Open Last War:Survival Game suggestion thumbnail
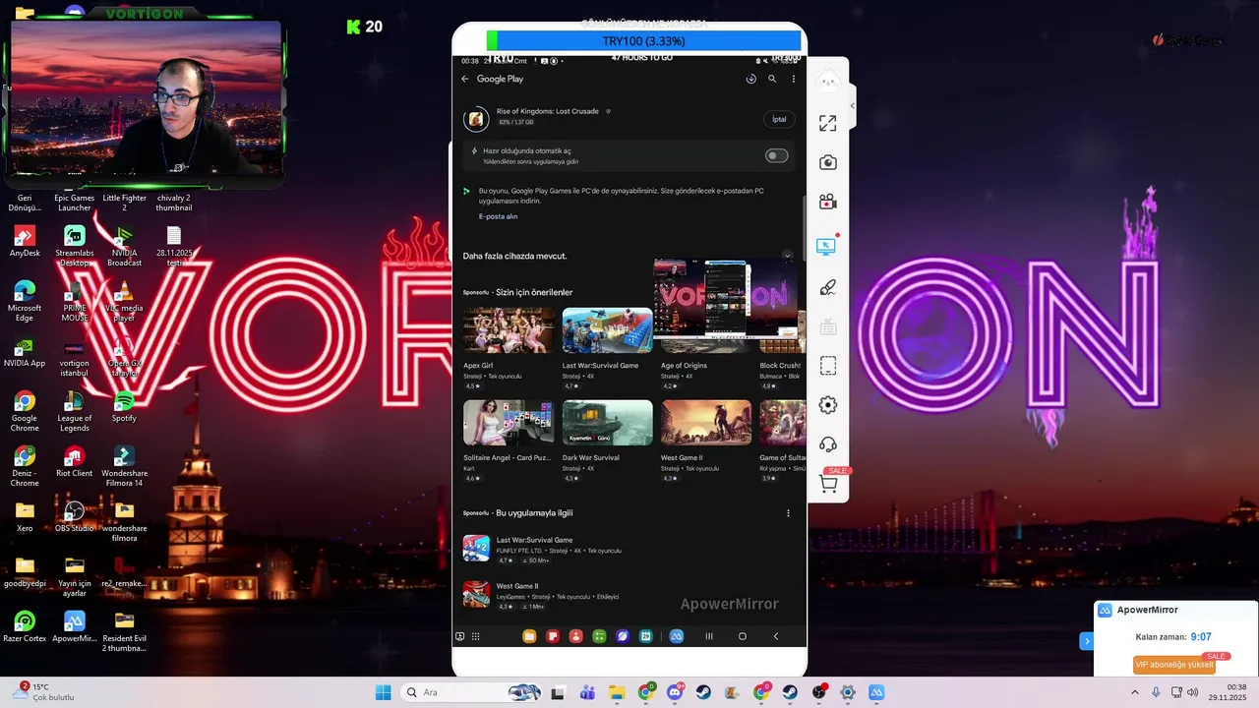This screenshot has width=1259, height=708. coord(607,330)
